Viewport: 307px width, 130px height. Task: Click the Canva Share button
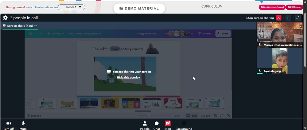pos(223,33)
